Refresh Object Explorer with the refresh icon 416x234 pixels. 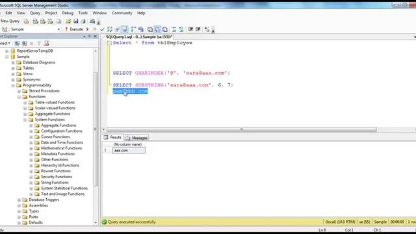coord(46,44)
